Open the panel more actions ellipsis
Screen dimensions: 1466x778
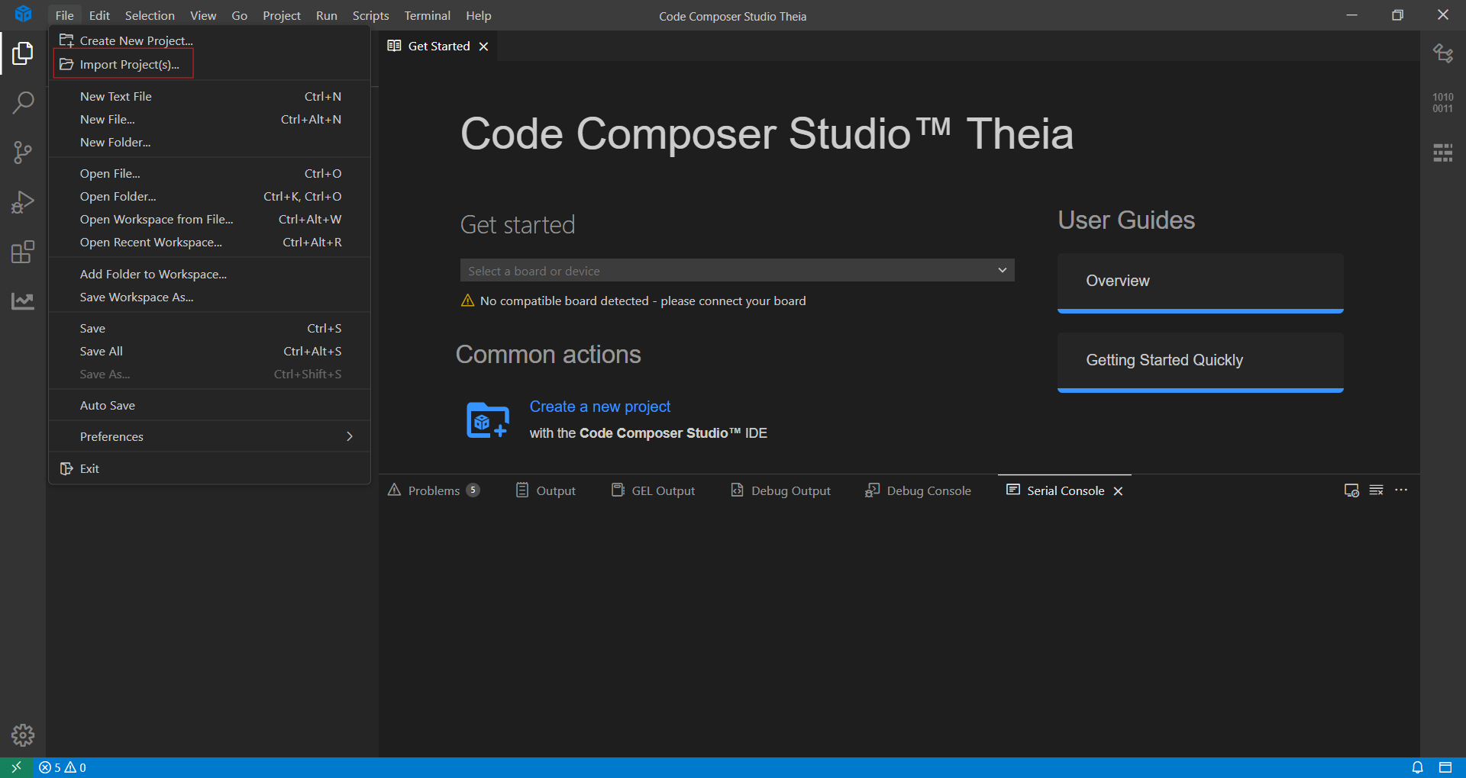(x=1401, y=490)
